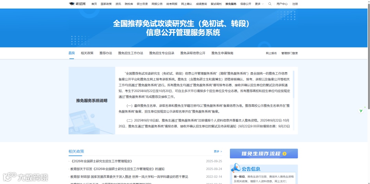The image size is (370, 184).
Task: Switch to the 推免录取信息公开 tab
Action: tap(193, 53)
